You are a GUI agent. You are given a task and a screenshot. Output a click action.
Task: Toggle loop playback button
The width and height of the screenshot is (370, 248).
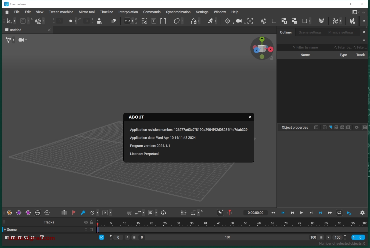pos(339,213)
